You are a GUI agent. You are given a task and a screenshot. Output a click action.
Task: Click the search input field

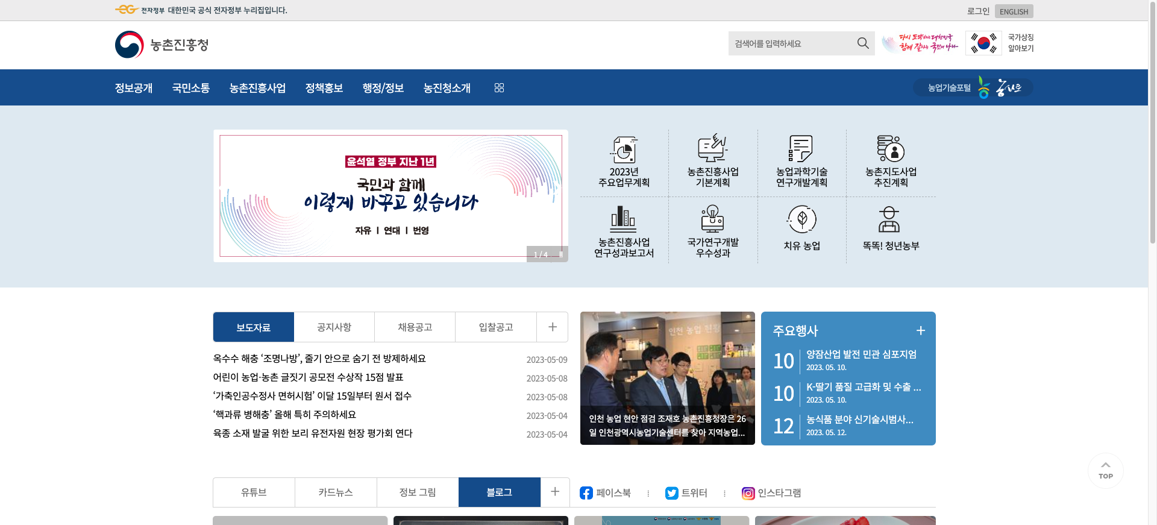click(x=789, y=43)
